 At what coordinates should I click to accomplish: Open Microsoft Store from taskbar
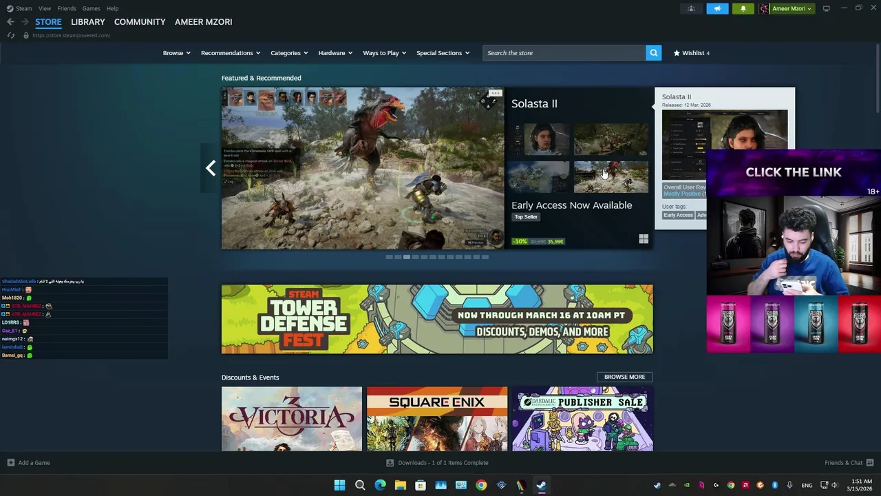click(421, 485)
